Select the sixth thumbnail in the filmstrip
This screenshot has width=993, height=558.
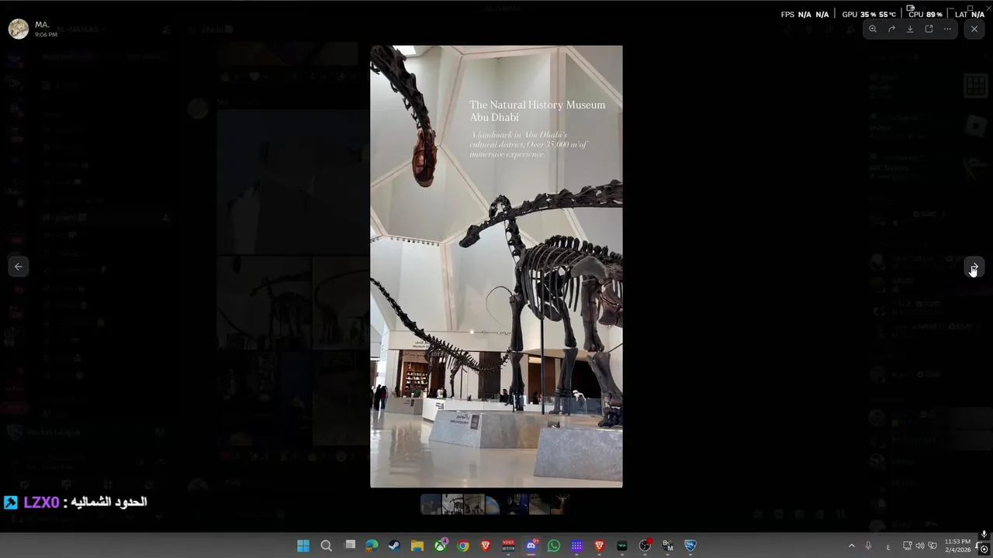coord(539,505)
